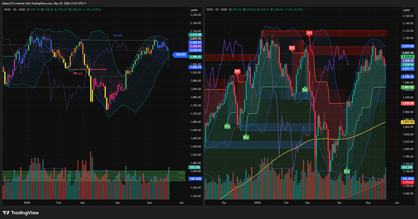Click the 'point' label on the right chart

[406, 10]
